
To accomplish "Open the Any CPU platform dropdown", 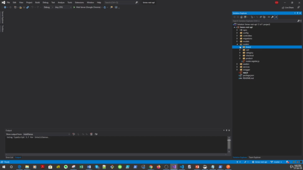I will point(63,8).
